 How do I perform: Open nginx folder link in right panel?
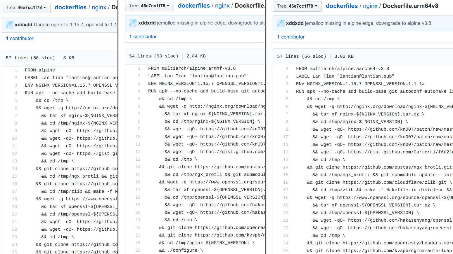[x=370, y=6]
